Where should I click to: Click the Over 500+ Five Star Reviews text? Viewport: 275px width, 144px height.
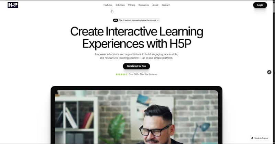click(x=143, y=74)
